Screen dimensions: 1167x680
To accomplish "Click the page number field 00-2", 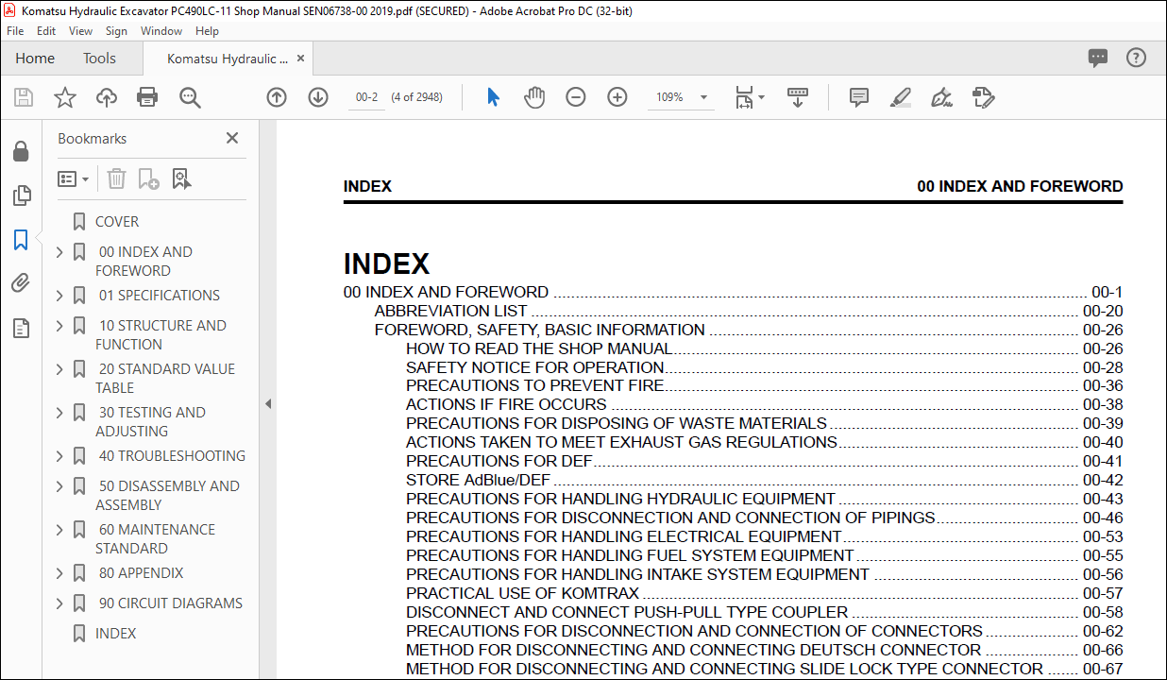I will click(366, 97).
